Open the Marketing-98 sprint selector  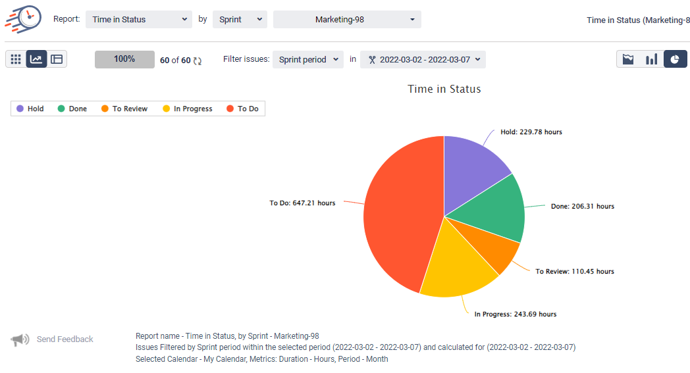(347, 19)
